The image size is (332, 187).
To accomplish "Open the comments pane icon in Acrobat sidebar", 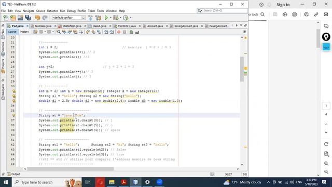I will pos(326,26).
